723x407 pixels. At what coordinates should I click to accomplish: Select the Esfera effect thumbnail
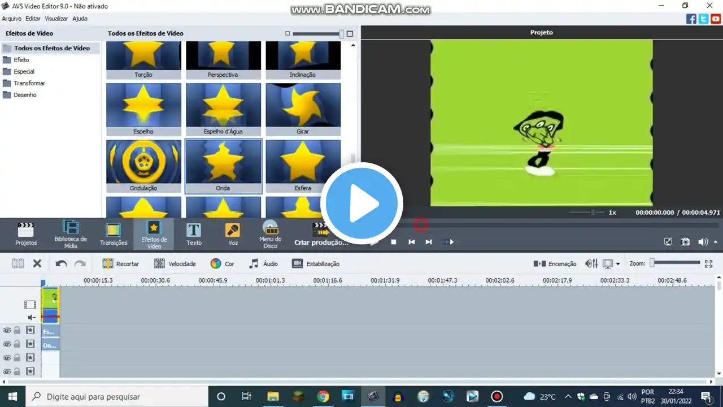[x=303, y=166]
